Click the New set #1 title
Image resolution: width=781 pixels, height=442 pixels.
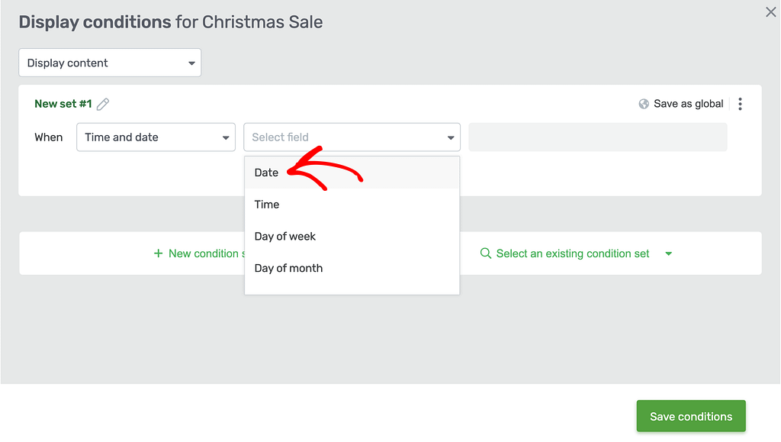tap(63, 104)
